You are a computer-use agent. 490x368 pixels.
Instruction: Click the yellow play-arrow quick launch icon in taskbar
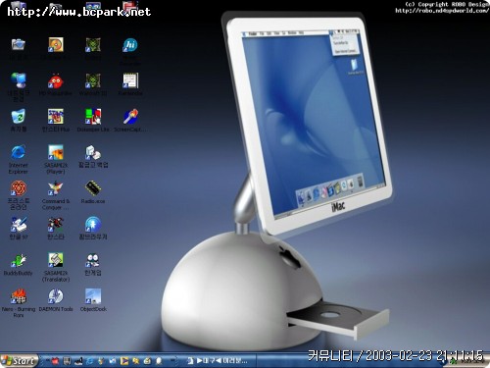[x=124, y=361]
